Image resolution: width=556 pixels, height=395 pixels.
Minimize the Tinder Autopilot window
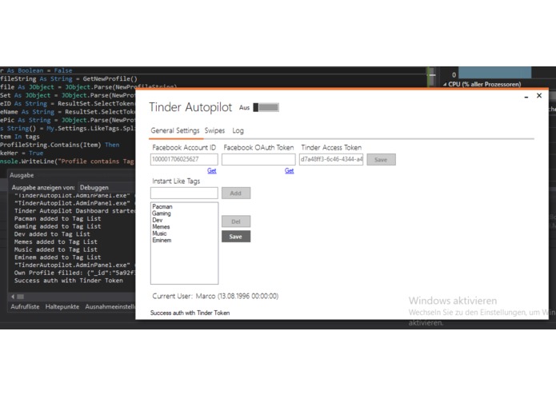(x=526, y=96)
